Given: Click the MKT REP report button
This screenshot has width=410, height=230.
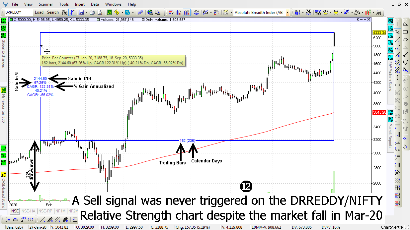Looking at the screenshot, I should 390,120.
